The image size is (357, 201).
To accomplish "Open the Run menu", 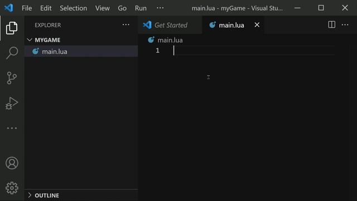I will [x=141, y=8].
